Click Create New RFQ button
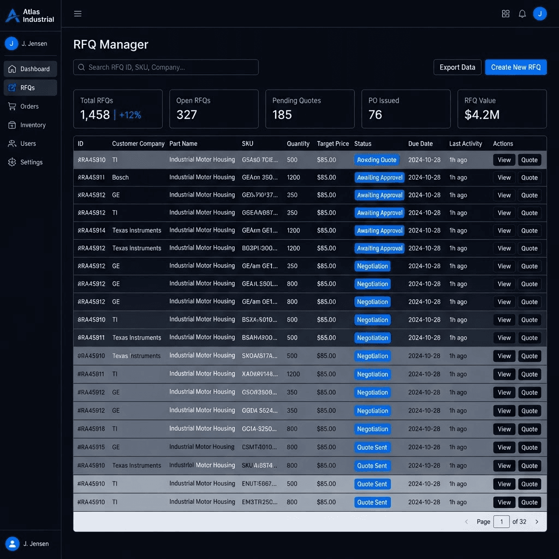Viewport: 559px width, 559px height. (515, 67)
